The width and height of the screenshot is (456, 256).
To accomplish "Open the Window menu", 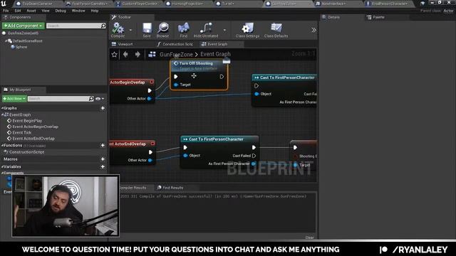I will tap(78, 11).
